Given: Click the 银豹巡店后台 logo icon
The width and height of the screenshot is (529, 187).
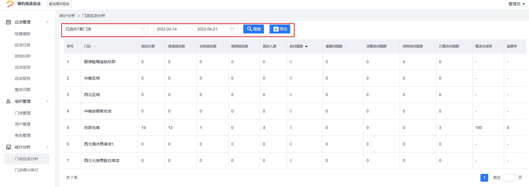Looking at the screenshot, I should click(x=10, y=4).
